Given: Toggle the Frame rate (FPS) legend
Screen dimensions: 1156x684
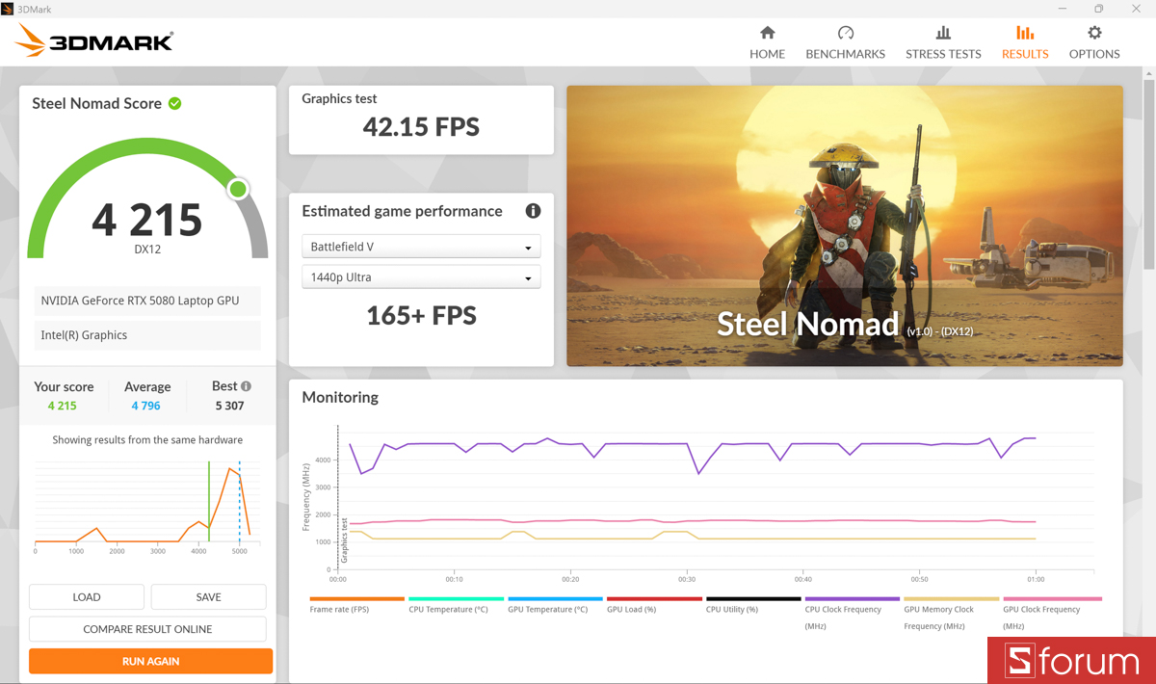Looking at the screenshot, I should 356,605.
